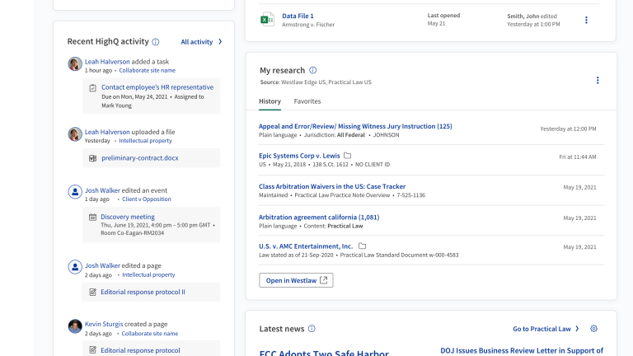
Task: Click folder icon beside Epic Systems Corp v. Lewis
Action: coord(348,156)
